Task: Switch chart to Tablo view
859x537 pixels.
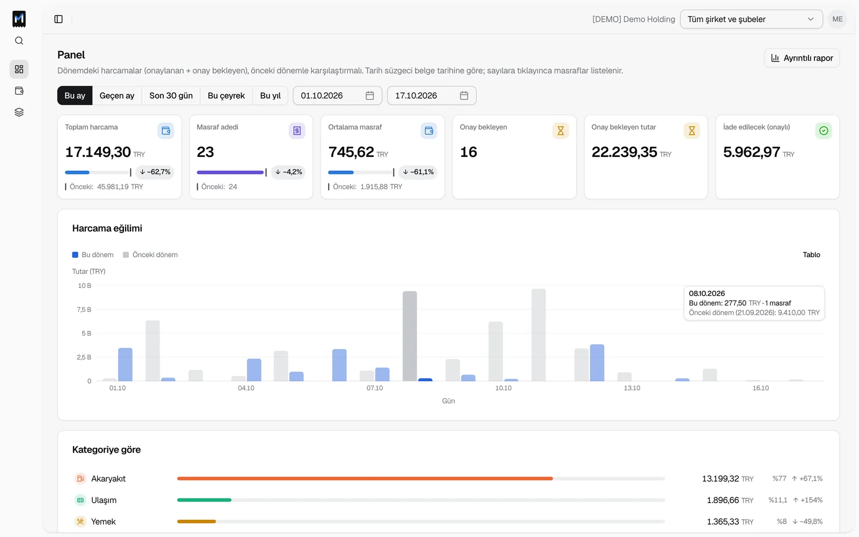Action: pyautogui.click(x=811, y=255)
